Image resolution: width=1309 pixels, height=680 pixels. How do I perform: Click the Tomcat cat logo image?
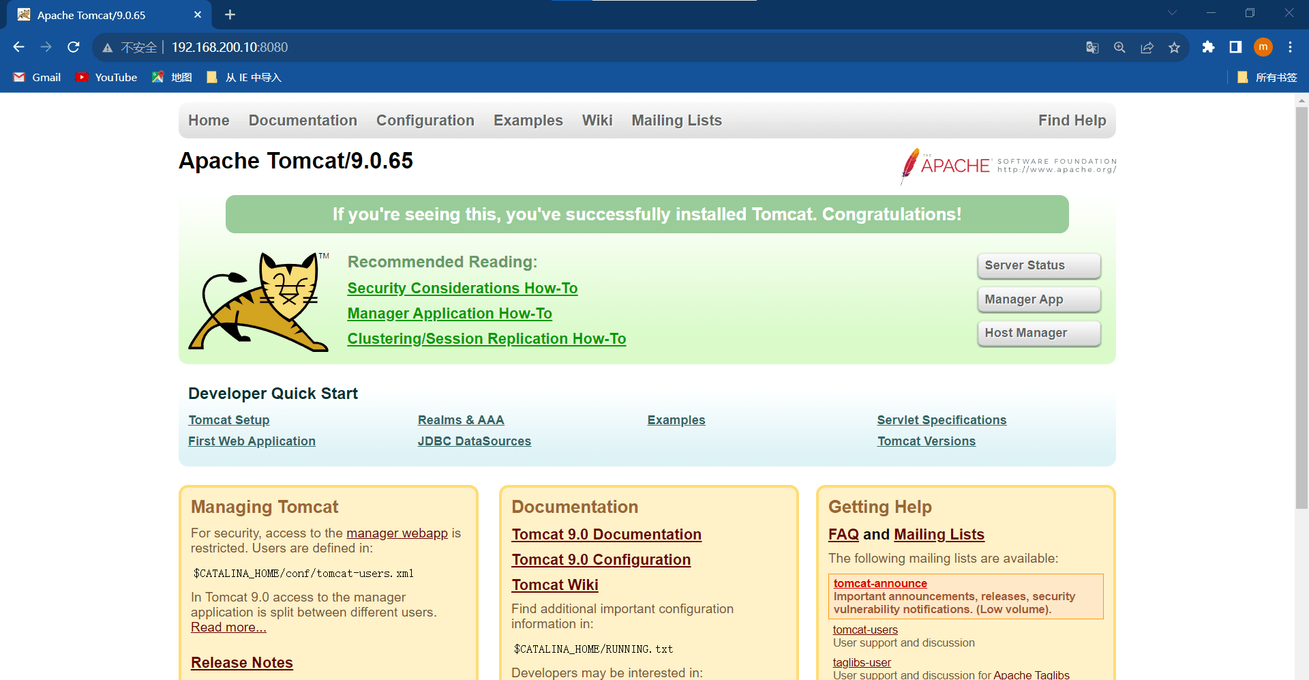[x=259, y=301]
